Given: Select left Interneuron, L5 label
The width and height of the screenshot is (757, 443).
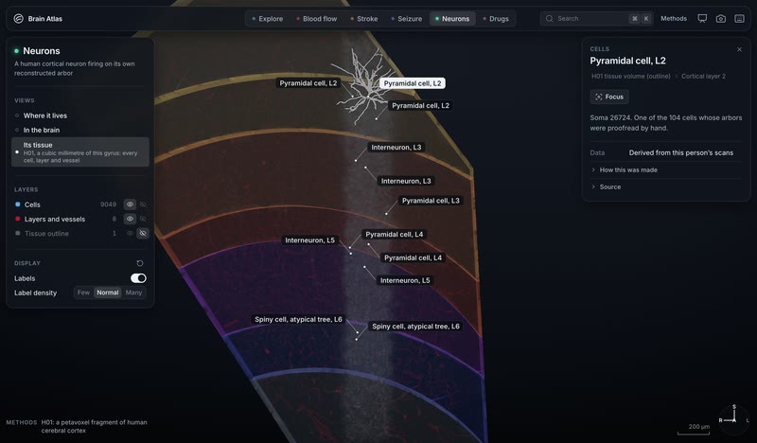Looking at the screenshot, I should tap(309, 240).
